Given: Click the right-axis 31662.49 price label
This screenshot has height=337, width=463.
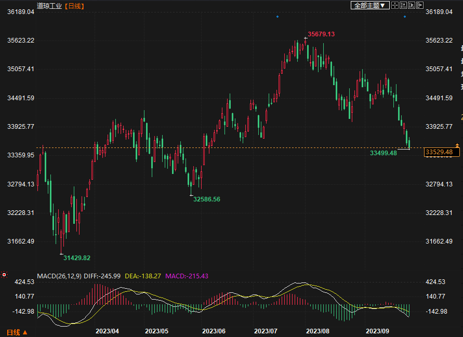Looking at the screenshot, I should tap(439, 241).
